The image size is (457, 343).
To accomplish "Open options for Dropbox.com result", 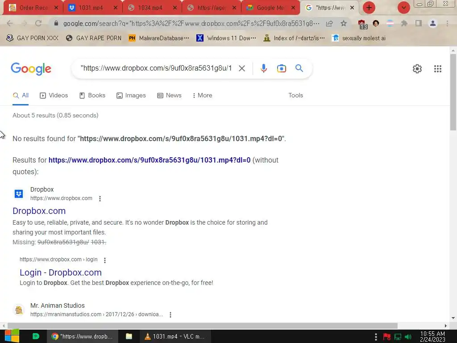I will [100, 199].
